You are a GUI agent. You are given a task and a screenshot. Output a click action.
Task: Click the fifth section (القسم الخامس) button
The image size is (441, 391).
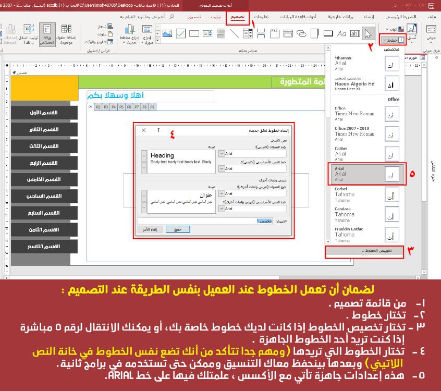44,179
